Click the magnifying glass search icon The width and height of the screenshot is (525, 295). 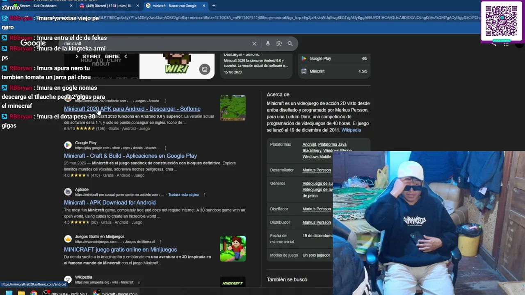tap(290, 44)
